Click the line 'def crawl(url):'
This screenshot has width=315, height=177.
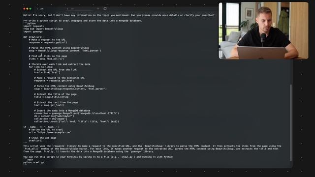coord(33,37)
